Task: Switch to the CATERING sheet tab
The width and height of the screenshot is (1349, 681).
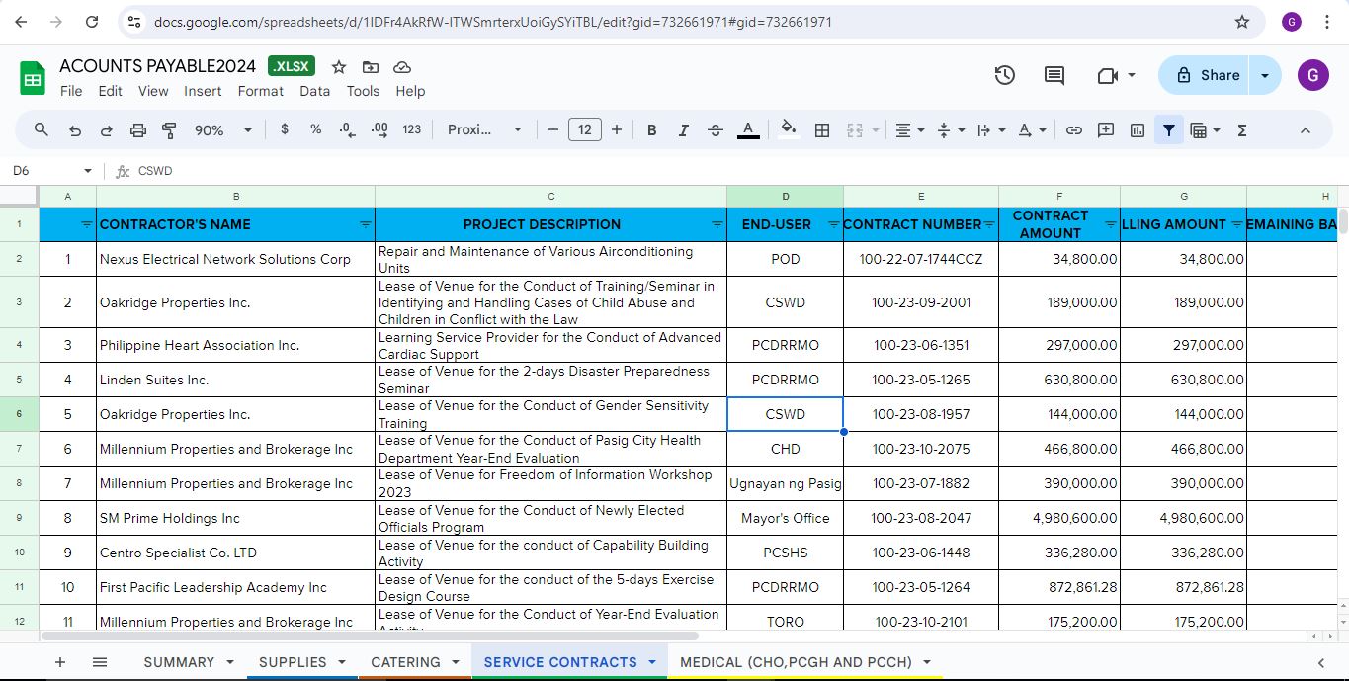Action: click(405, 662)
